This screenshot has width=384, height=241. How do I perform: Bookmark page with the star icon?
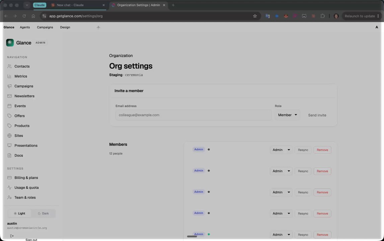point(255,16)
